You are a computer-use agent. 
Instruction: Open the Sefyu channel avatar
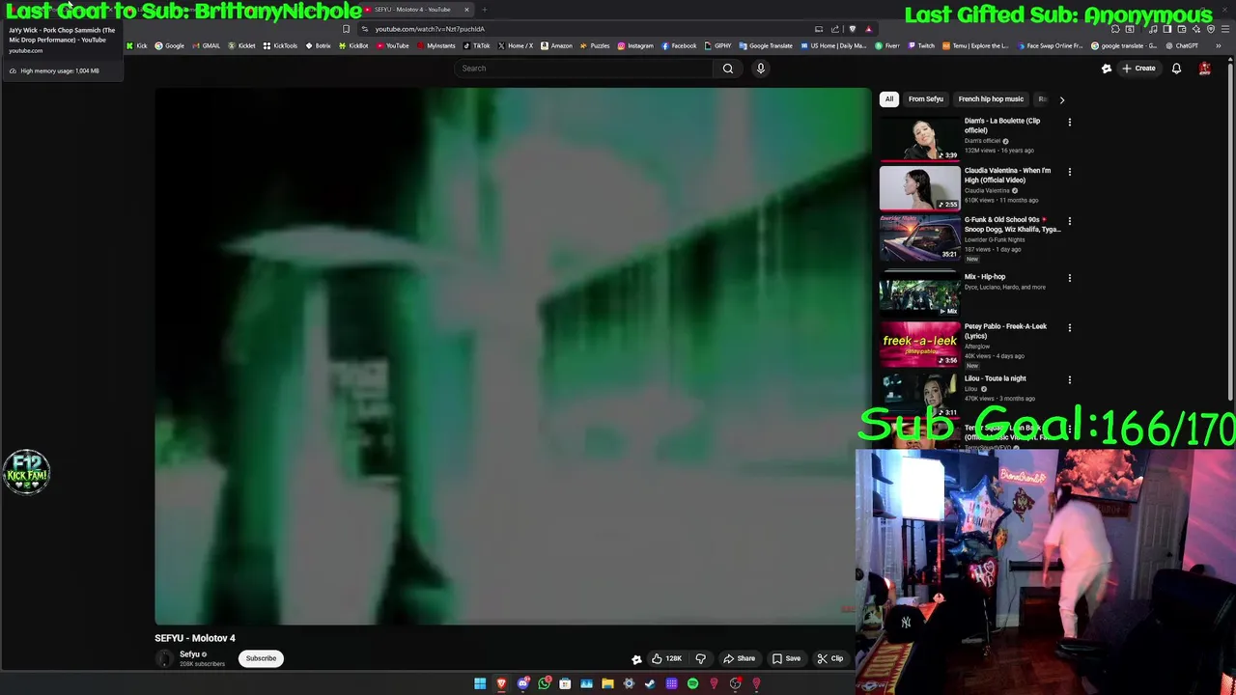(164, 659)
